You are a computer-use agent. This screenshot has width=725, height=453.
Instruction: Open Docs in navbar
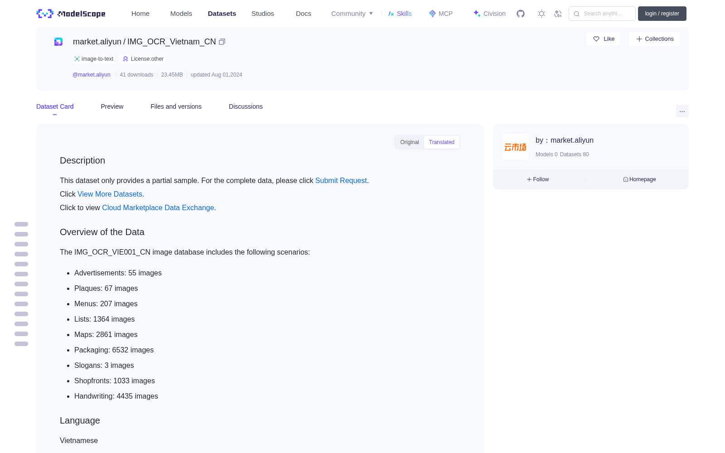tap(304, 14)
